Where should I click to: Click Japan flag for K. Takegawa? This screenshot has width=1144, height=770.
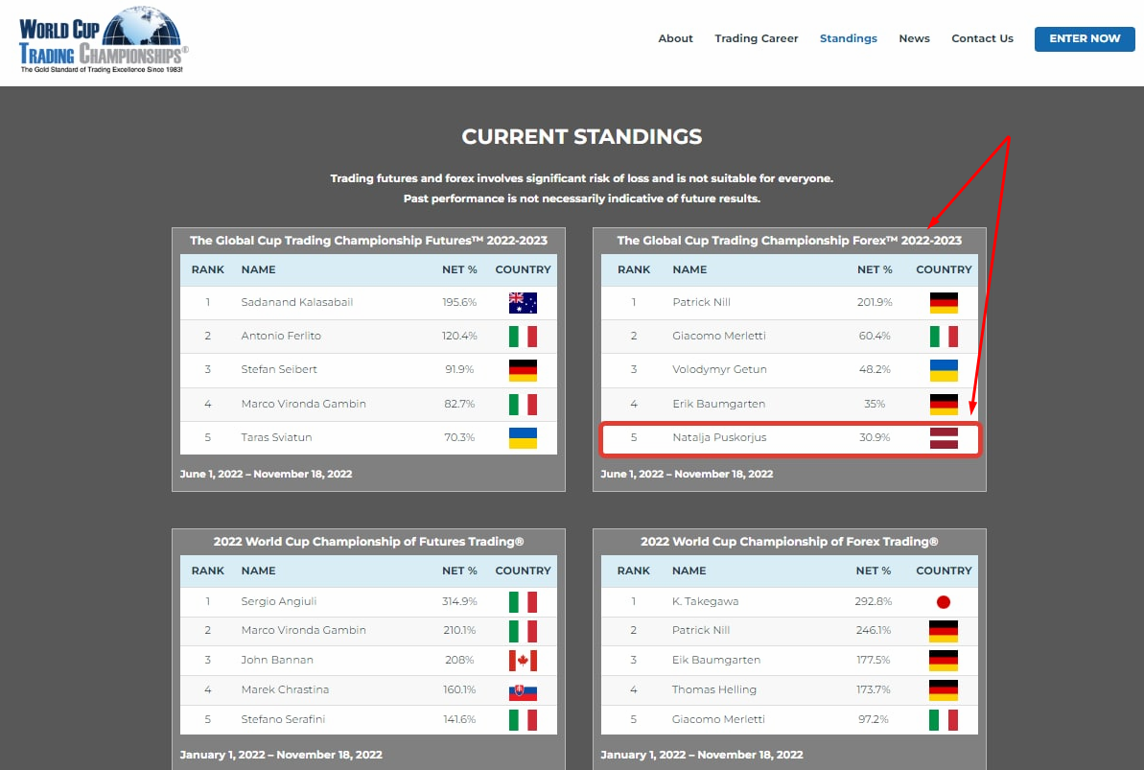pos(944,602)
